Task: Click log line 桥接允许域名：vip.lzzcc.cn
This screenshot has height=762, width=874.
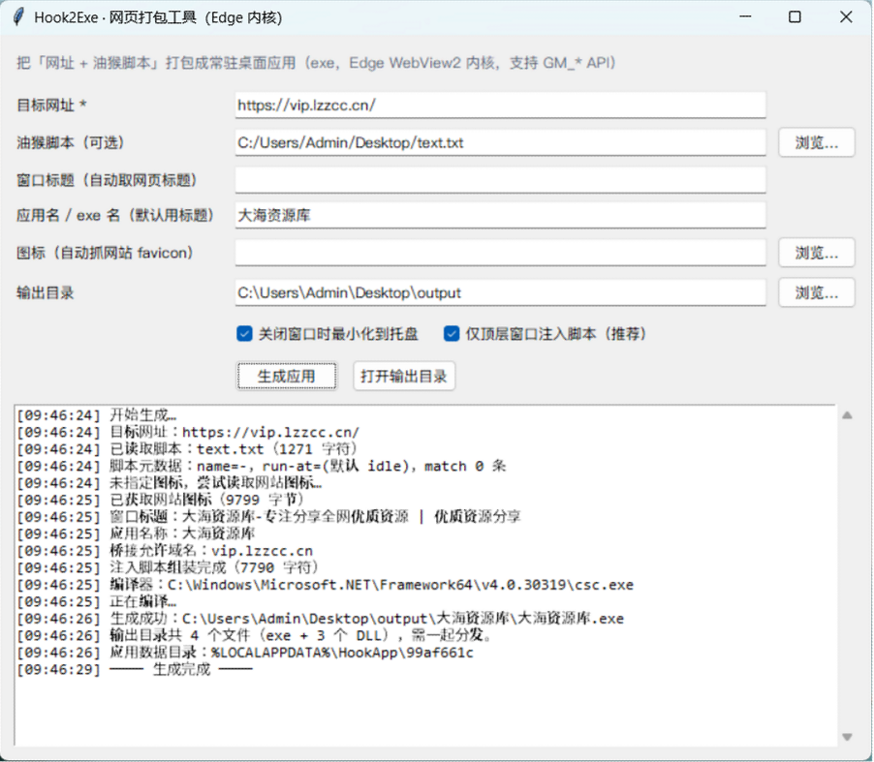Action: (x=165, y=551)
